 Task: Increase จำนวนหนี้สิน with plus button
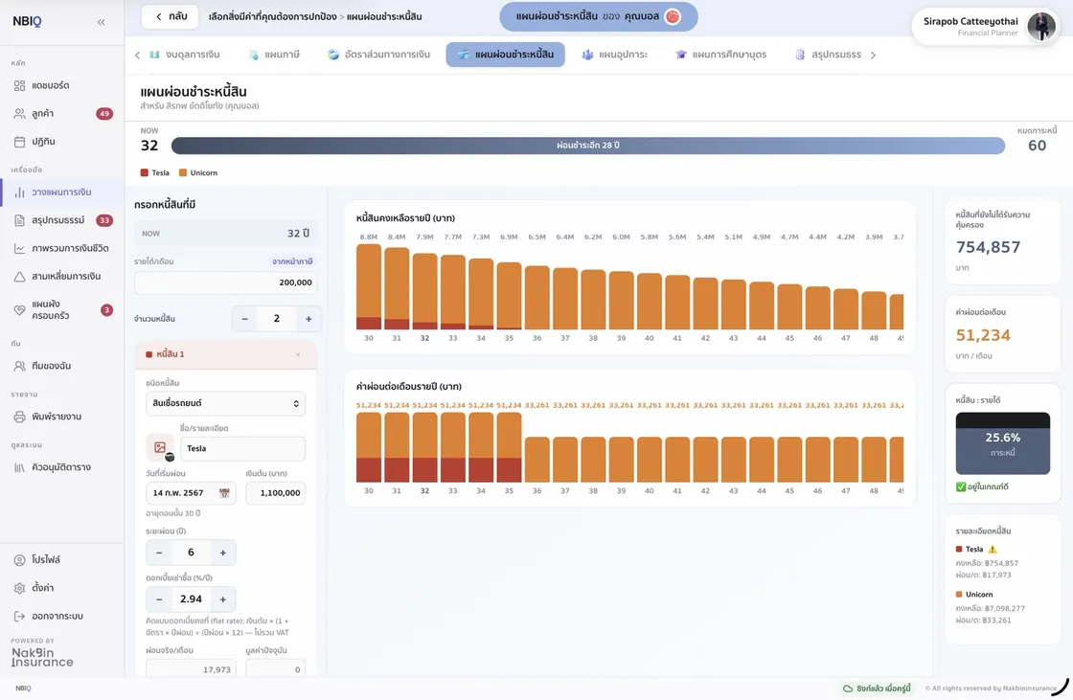click(308, 319)
